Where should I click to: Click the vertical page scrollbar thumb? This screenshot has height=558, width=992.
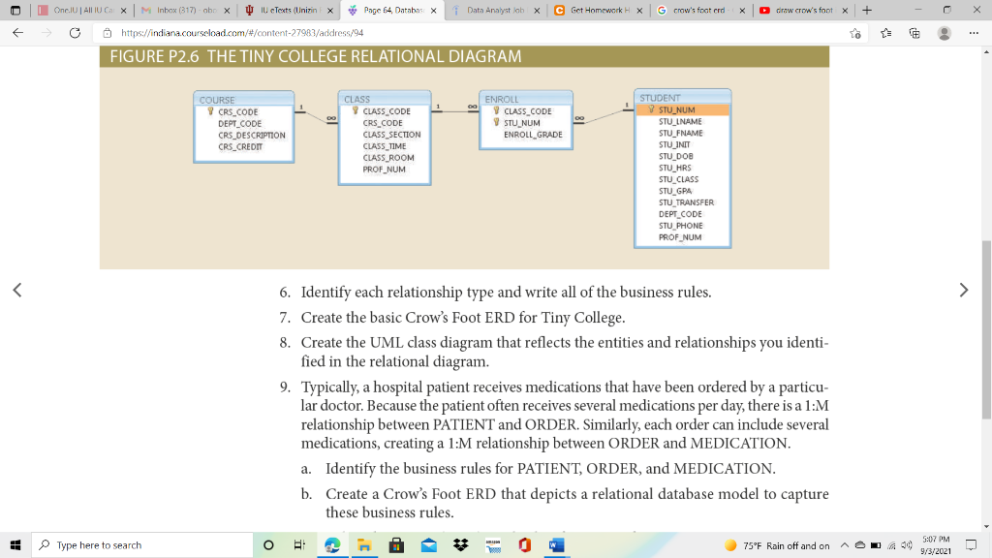point(986,329)
